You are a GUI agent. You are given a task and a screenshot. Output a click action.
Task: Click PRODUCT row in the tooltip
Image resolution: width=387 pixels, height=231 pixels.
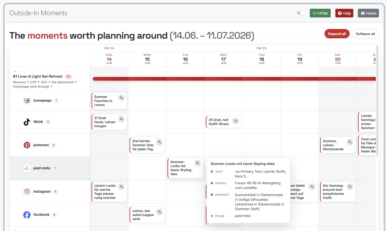click(248, 202)
